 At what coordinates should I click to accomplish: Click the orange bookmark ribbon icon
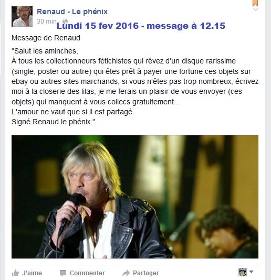[255, 3]
